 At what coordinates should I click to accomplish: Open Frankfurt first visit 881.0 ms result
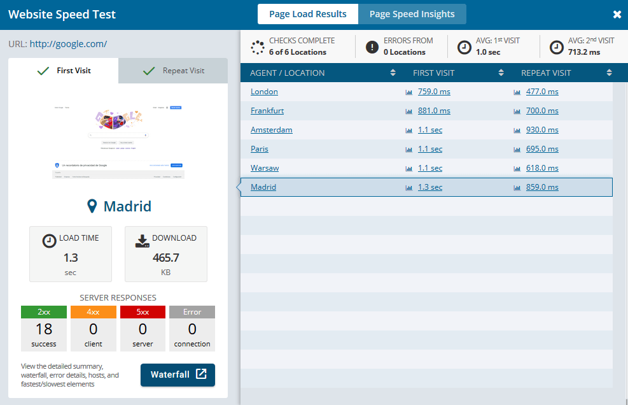pos(434,111)
